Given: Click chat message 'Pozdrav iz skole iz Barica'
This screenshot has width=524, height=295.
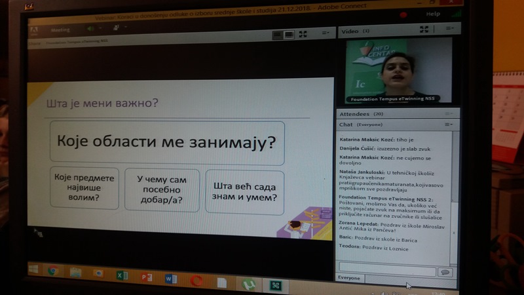Looking at the screenshot, I should click(386, 240).
